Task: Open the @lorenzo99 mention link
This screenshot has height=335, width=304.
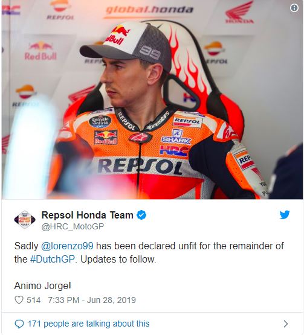Action: (x=67, y=246)
